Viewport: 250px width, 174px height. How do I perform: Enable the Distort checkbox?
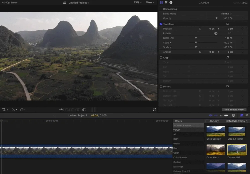click(x=161, y=87)
